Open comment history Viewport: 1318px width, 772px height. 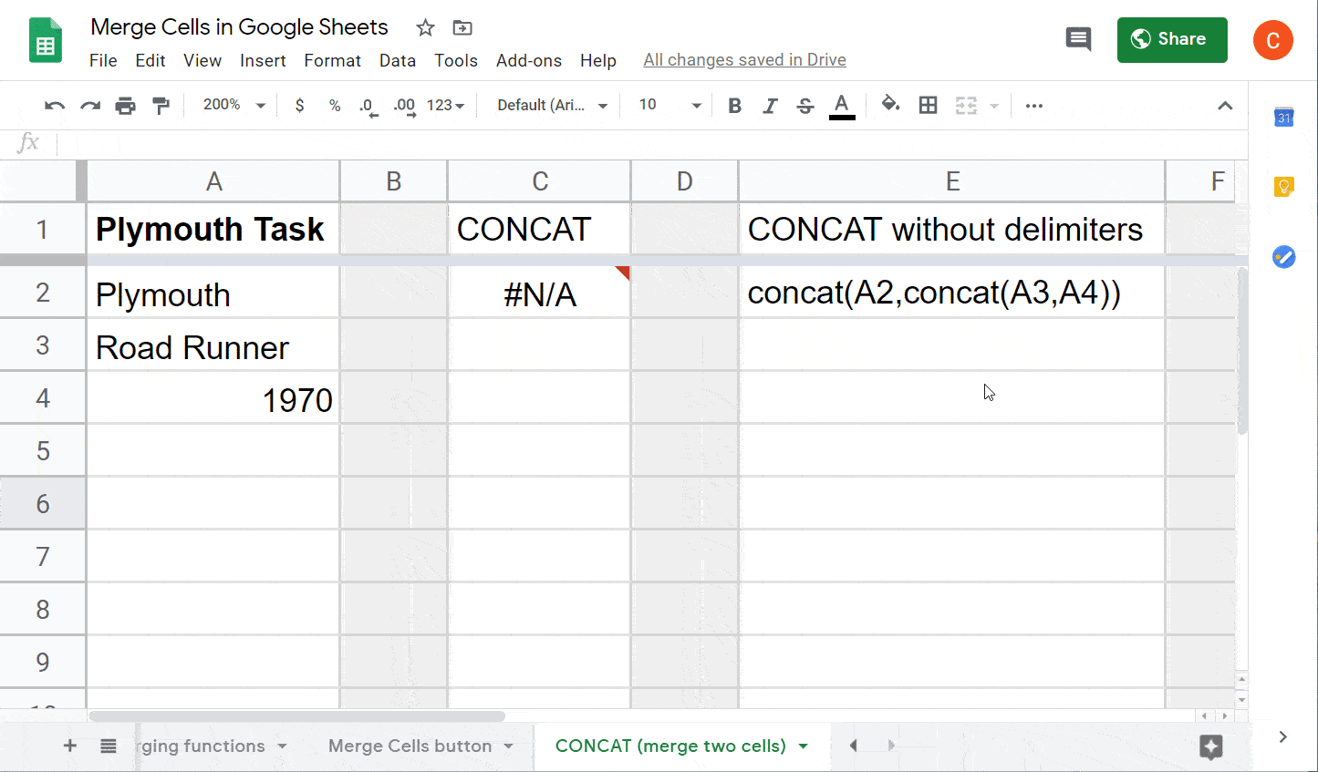click(x=1078, y=39)
